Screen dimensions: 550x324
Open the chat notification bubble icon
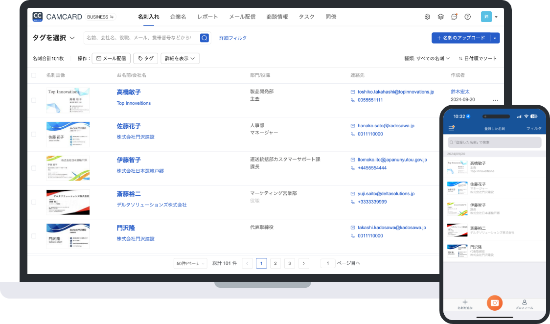point(454,16)
